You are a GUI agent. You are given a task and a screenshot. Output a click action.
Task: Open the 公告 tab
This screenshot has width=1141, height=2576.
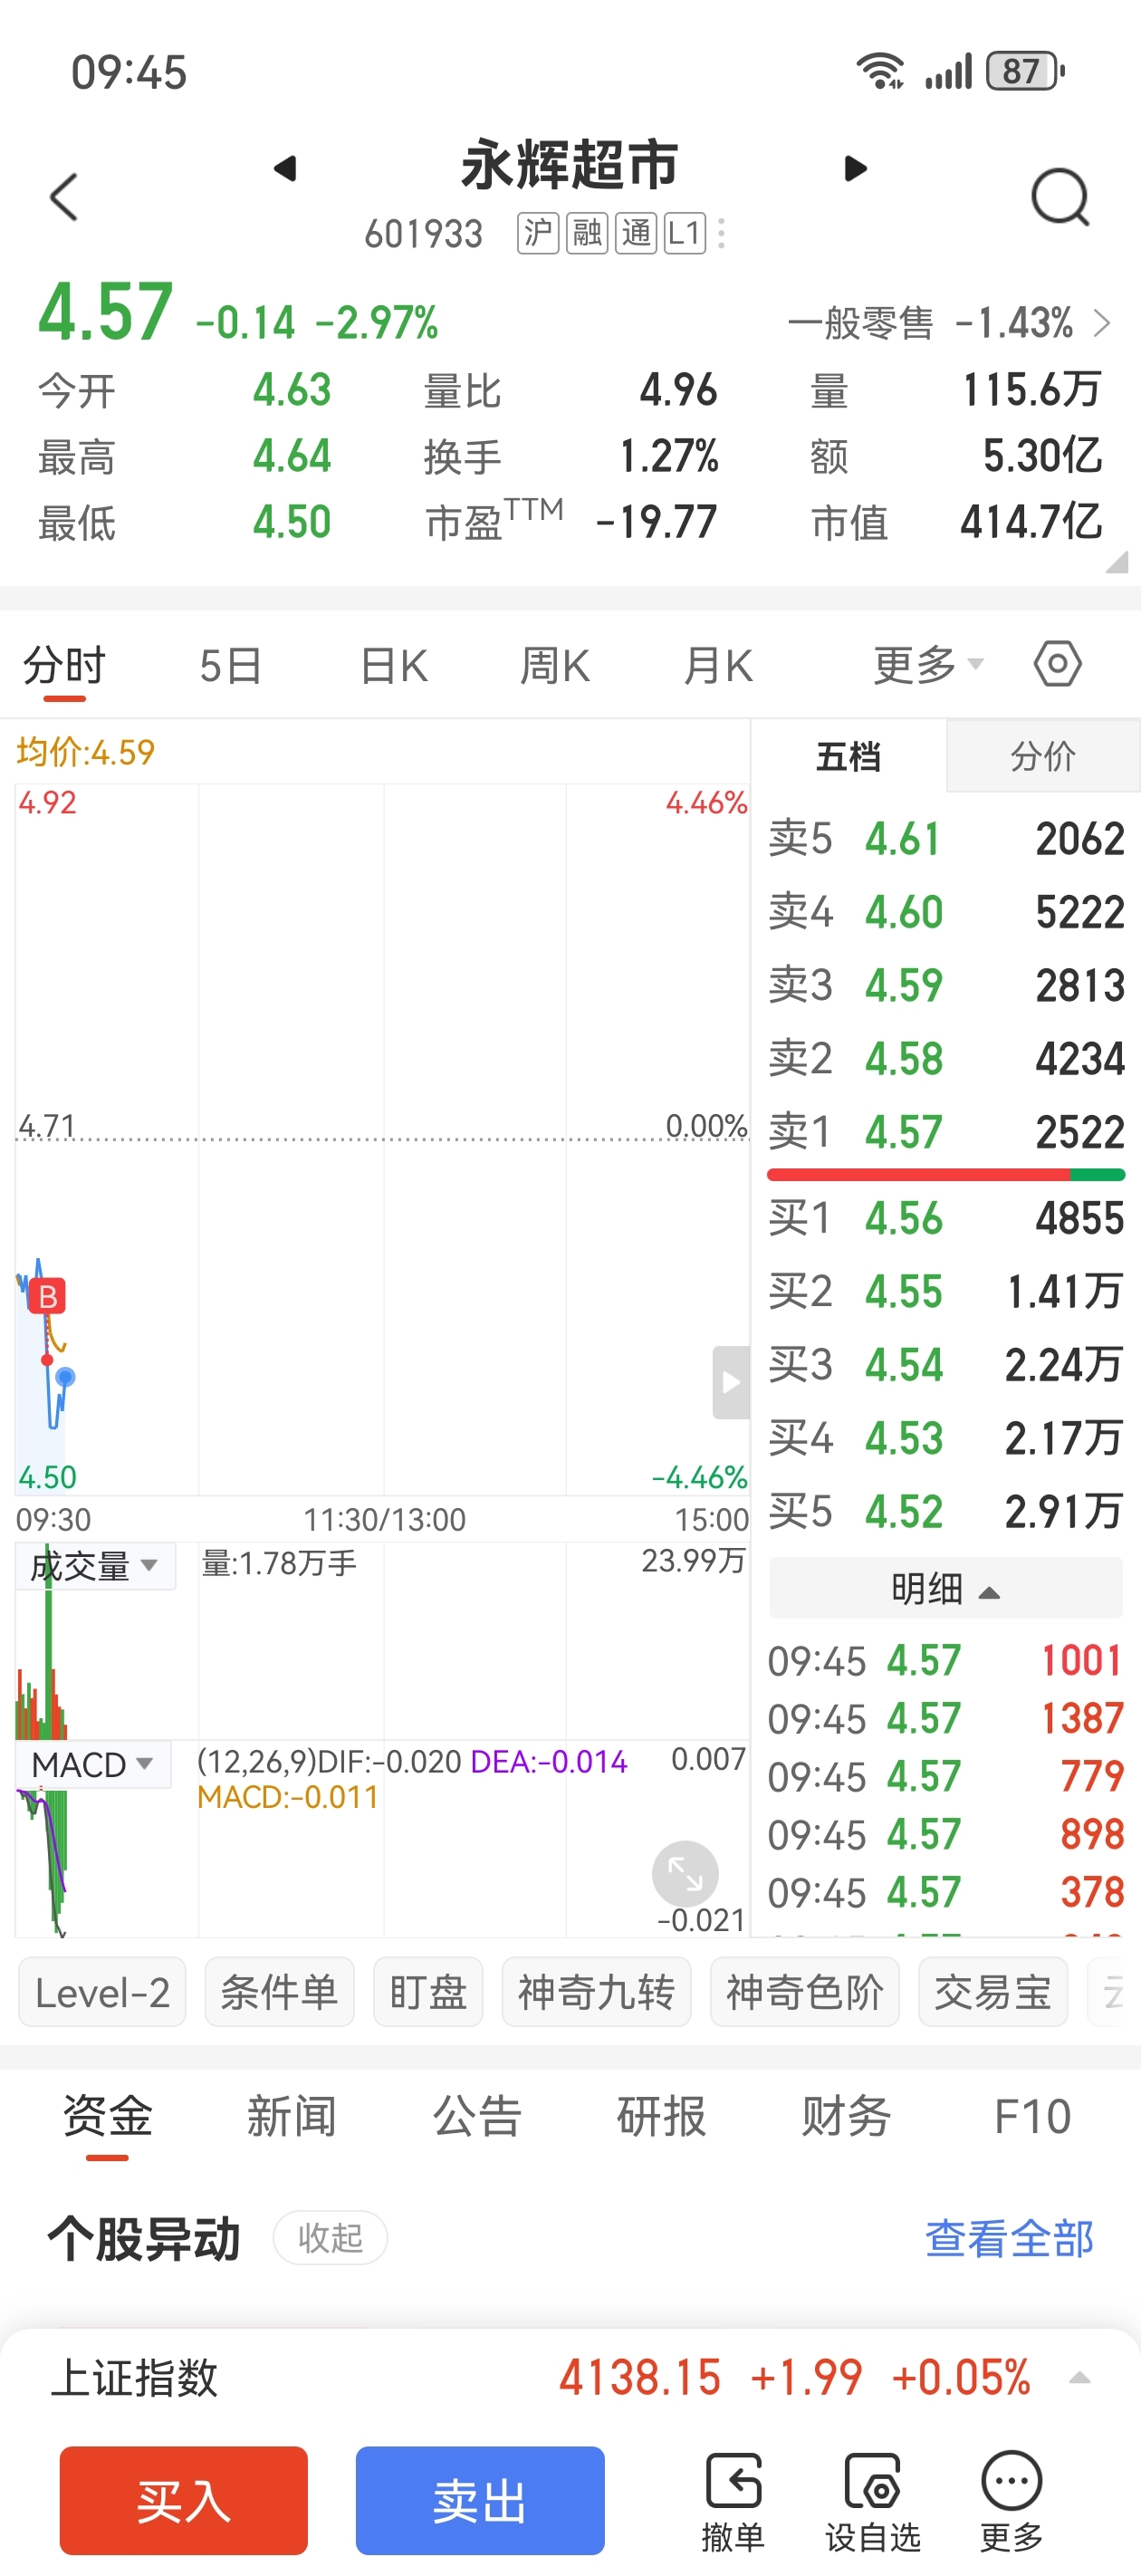(477, 2116)
